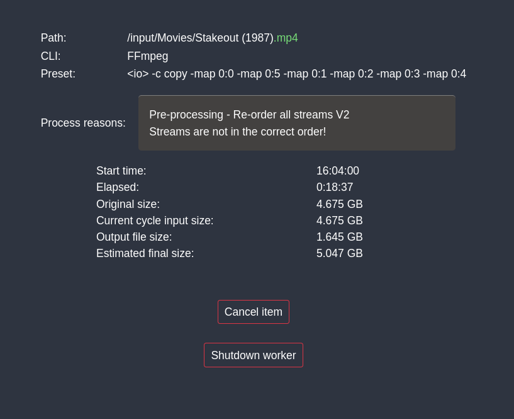Select the Start time value 16:04:00
This screenshot has height=419, width=514.
[338, 171]
